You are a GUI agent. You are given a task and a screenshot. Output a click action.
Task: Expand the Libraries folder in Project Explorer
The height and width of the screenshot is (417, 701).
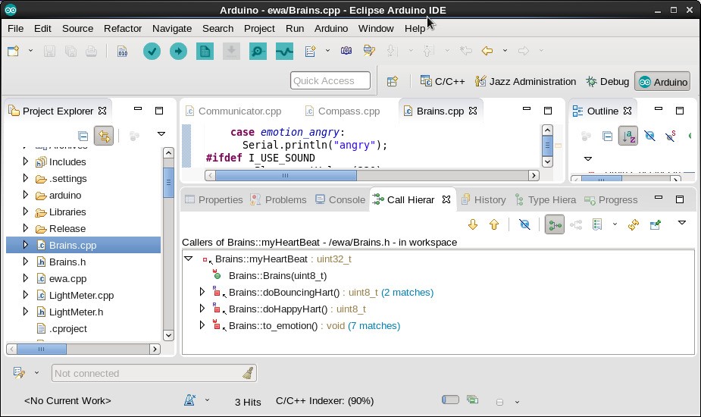(26, 212)
